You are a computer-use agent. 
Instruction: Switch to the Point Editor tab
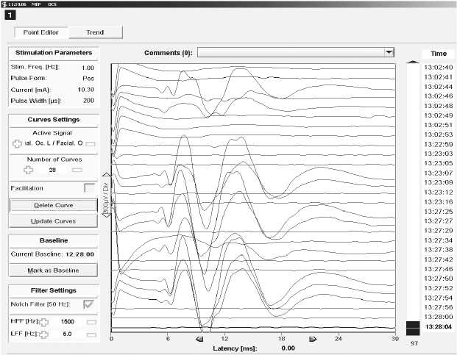coord(42,32)
